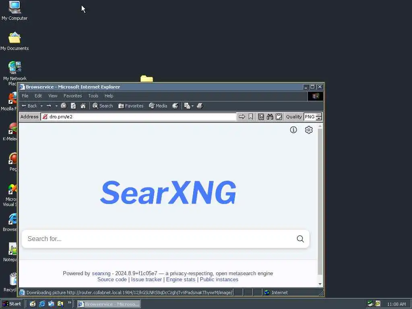The width and height of the screenshot is (412, 309).
Task: Click the 11:08 AM clock
Action: pyautogui.click(x=396, y=304)
